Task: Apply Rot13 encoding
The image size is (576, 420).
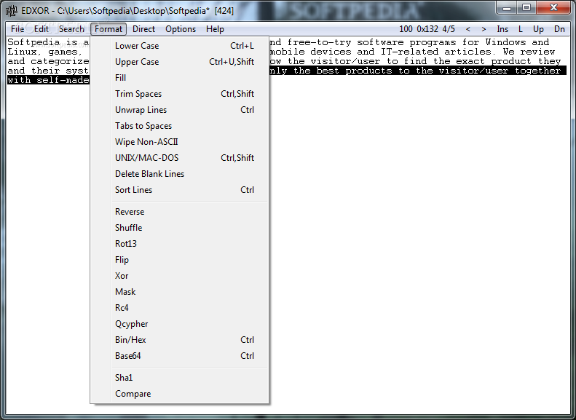Action: pos(180,244)
